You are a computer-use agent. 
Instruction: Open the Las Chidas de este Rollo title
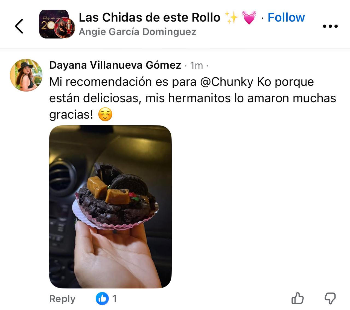coord(149,17)
